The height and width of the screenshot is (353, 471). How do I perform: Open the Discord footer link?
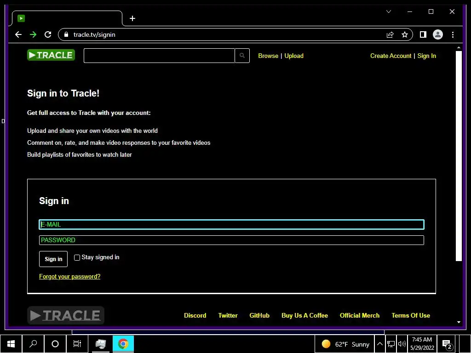(x=195, y=315)
